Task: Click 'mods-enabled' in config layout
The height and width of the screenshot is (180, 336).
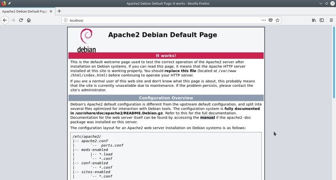Action: [x=94, y=150]
